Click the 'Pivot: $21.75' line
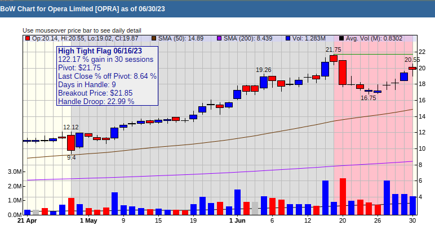The width and height of the screenshot is (435, 230). (x=79, y=68)
